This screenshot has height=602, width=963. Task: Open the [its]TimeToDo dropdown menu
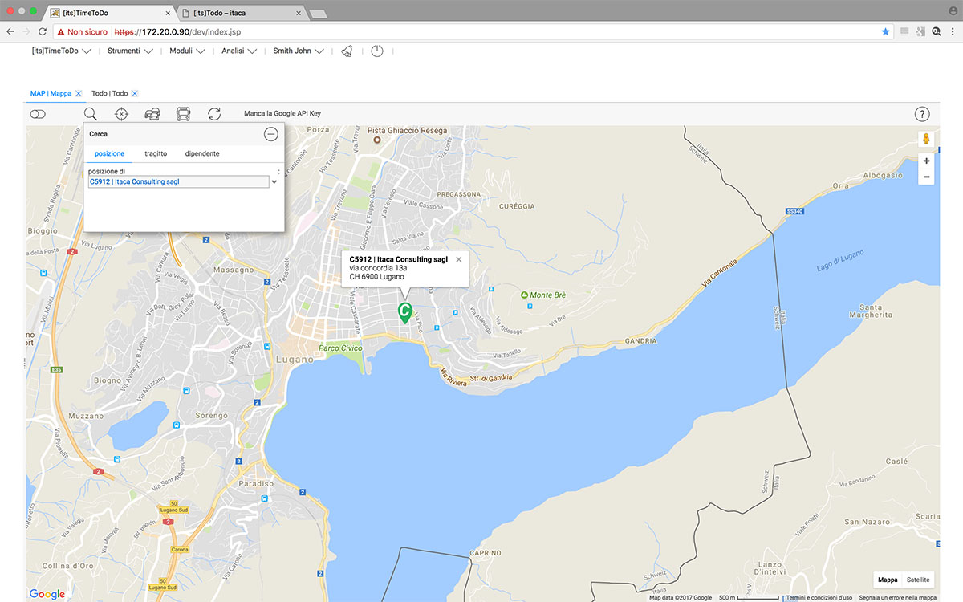click(x=61, y=51)
